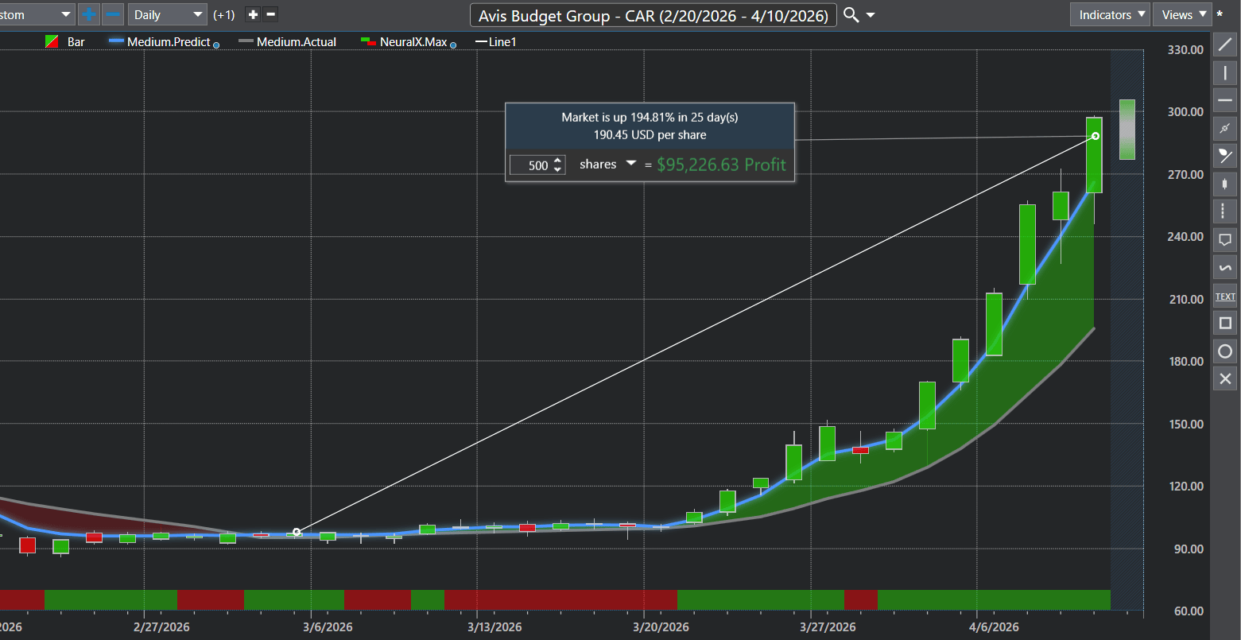1241x640 pixels.
Task: Select the rectangle shape tool
Action: tap(1225, 323)
